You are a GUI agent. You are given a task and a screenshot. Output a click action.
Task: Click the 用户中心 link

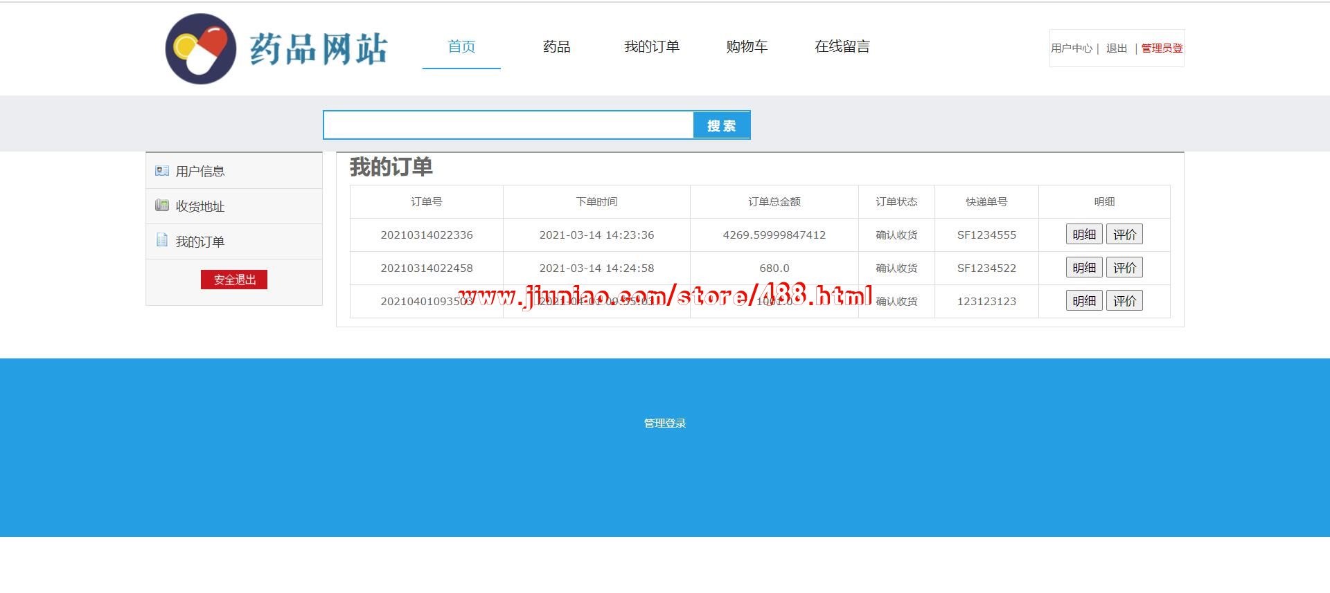[1071, 48]
